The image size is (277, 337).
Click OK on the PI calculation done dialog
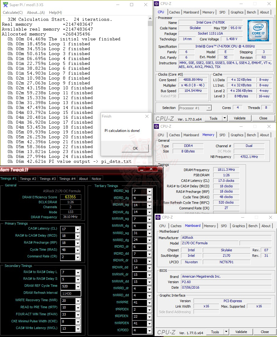[135, 148]
